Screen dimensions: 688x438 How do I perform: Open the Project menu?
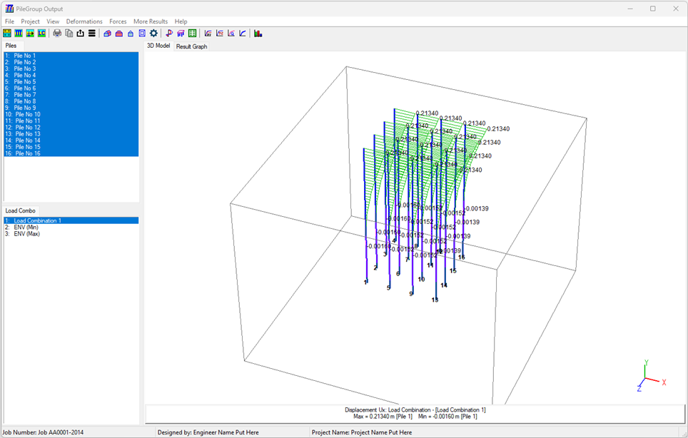tap(30, 21)
